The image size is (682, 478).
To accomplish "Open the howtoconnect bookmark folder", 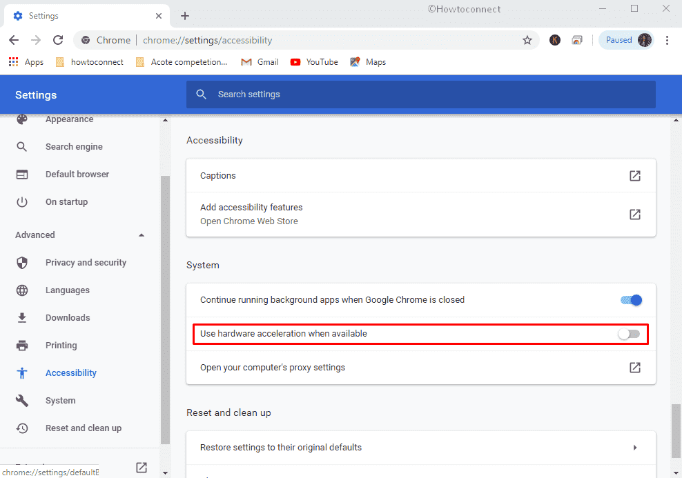I will [89, 62].
